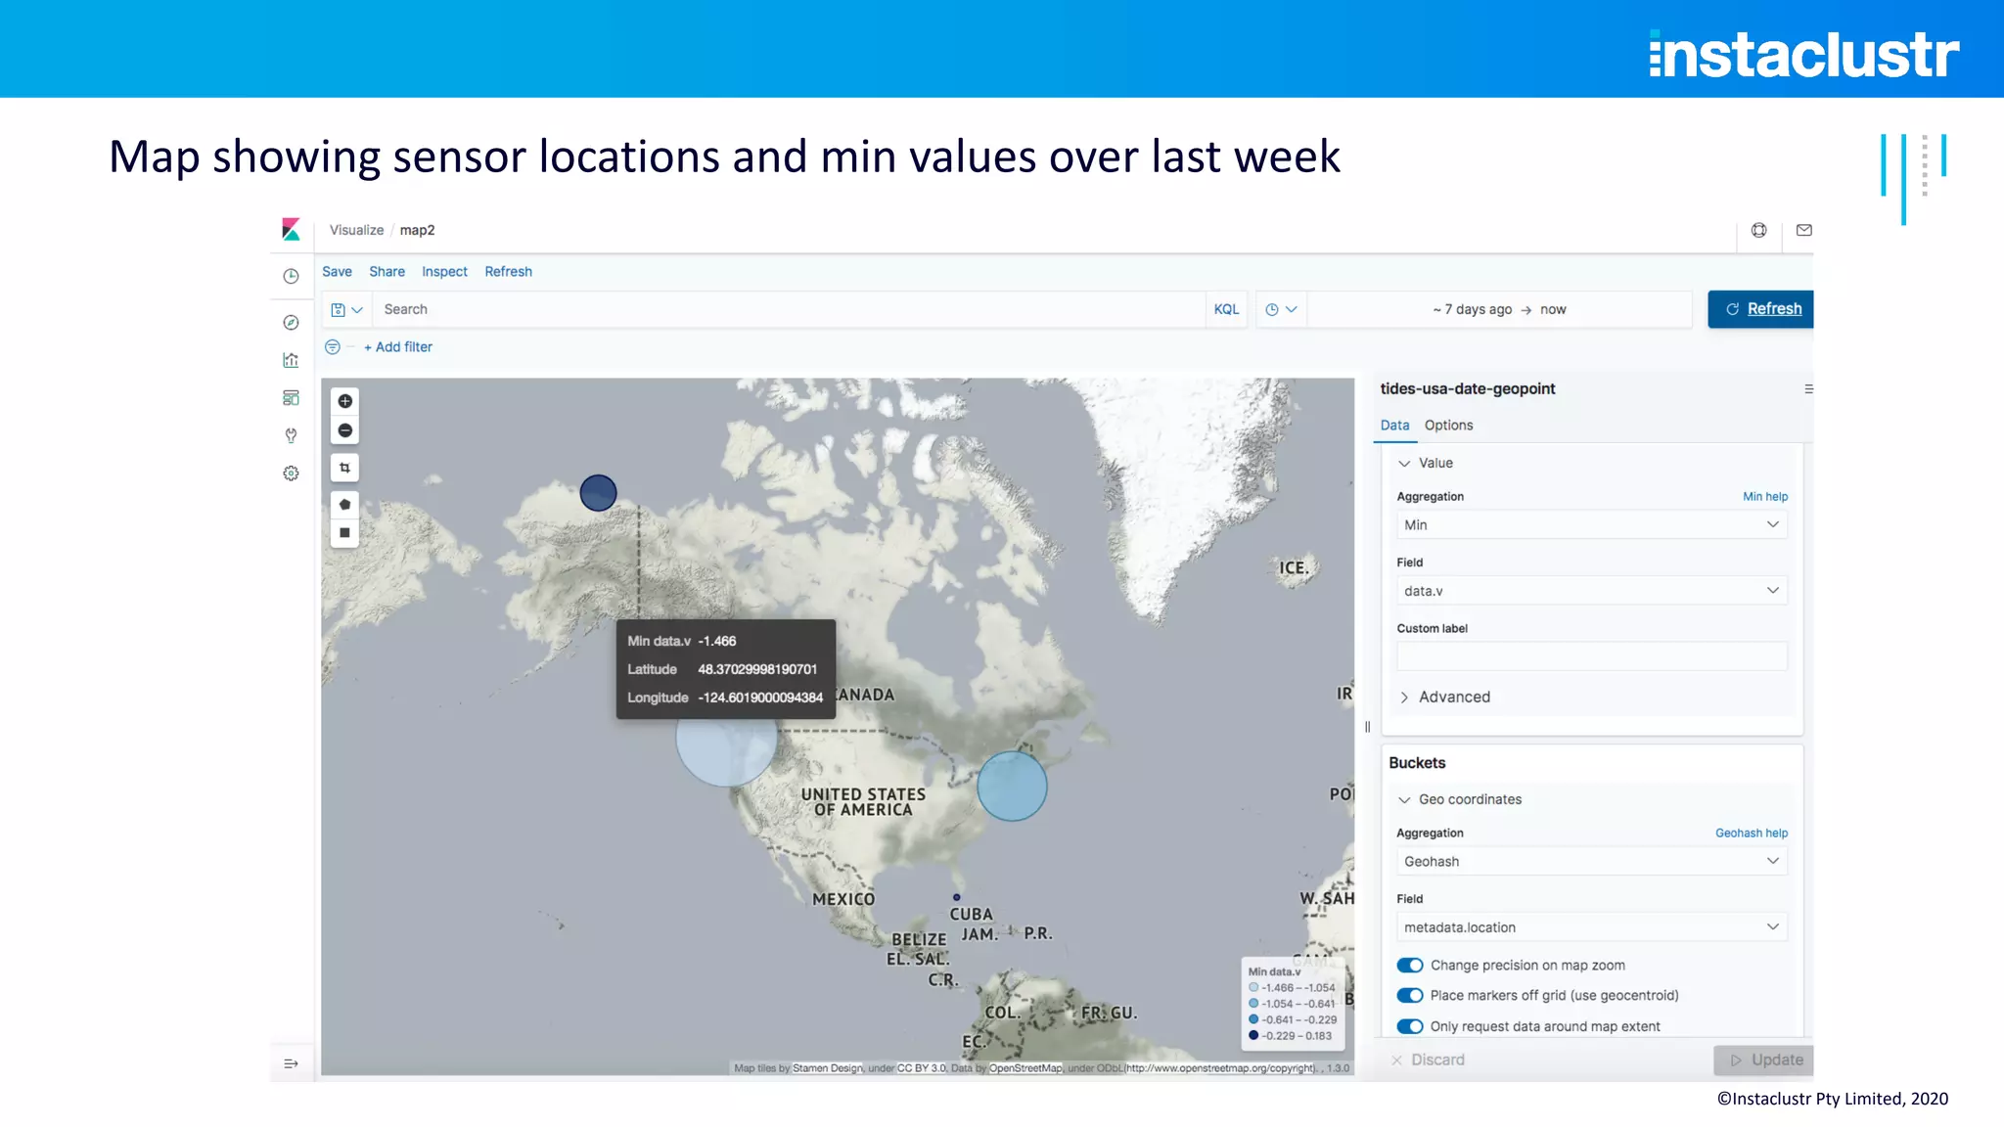Click the -1.466 – -1.054 legend swatch
The height and width of the screenshot is (1127, 2004).
1253,988
